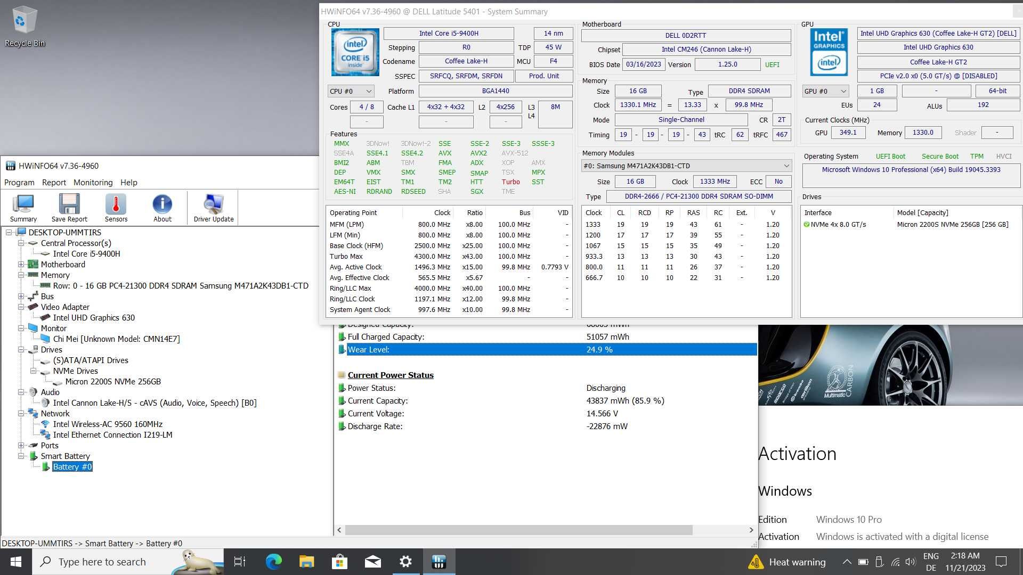Expand the Bus tree node
Image resolution: width=1023 pixels, height=575 pixels.
[x=21, y=296]
